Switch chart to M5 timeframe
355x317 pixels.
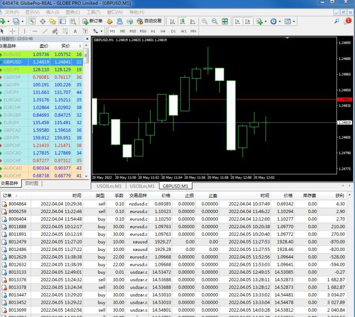click(x=122, y=31)
